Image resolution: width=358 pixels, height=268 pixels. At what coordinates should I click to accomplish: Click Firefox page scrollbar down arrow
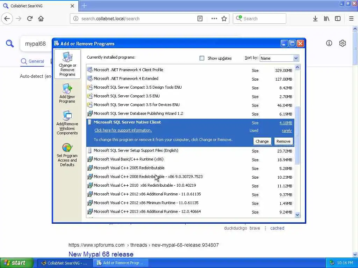click(x=355, y=254)
